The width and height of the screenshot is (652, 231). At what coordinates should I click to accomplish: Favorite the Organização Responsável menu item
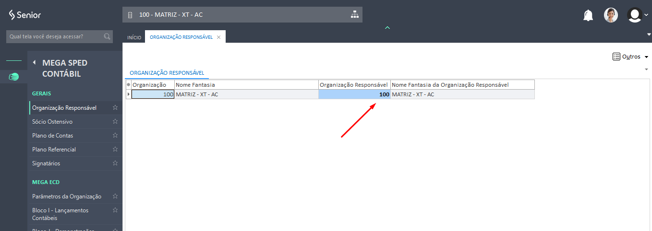[115, 108]
